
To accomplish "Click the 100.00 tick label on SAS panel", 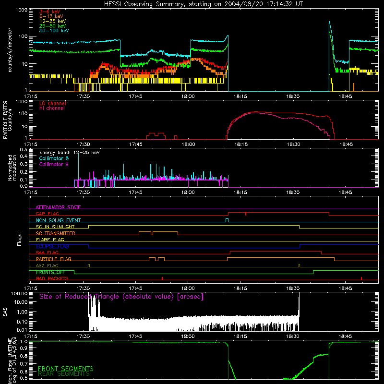I will [19, 293].
